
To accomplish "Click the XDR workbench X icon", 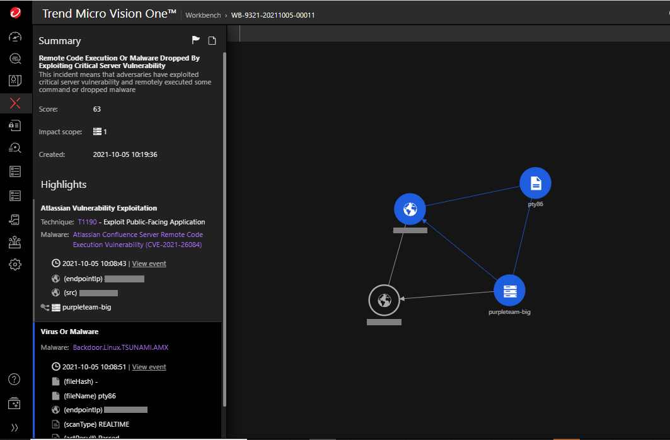I will click(16, 103).
